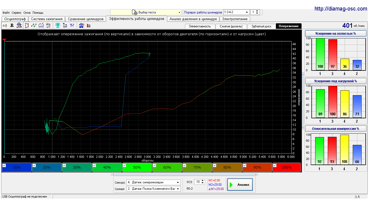Select the Опережение sub-tab
The image size is (371, 200).
(x=289, y=26)
